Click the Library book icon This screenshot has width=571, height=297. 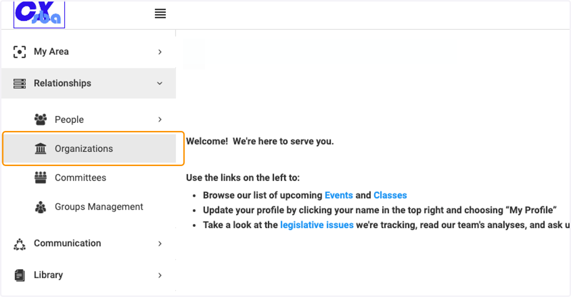click(20, 275)
